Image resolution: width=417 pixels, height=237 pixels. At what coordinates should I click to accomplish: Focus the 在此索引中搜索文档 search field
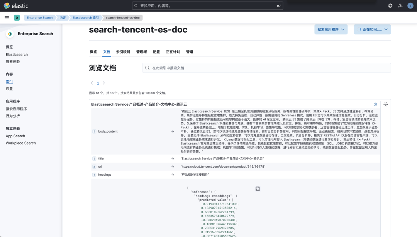coord(266,68)
